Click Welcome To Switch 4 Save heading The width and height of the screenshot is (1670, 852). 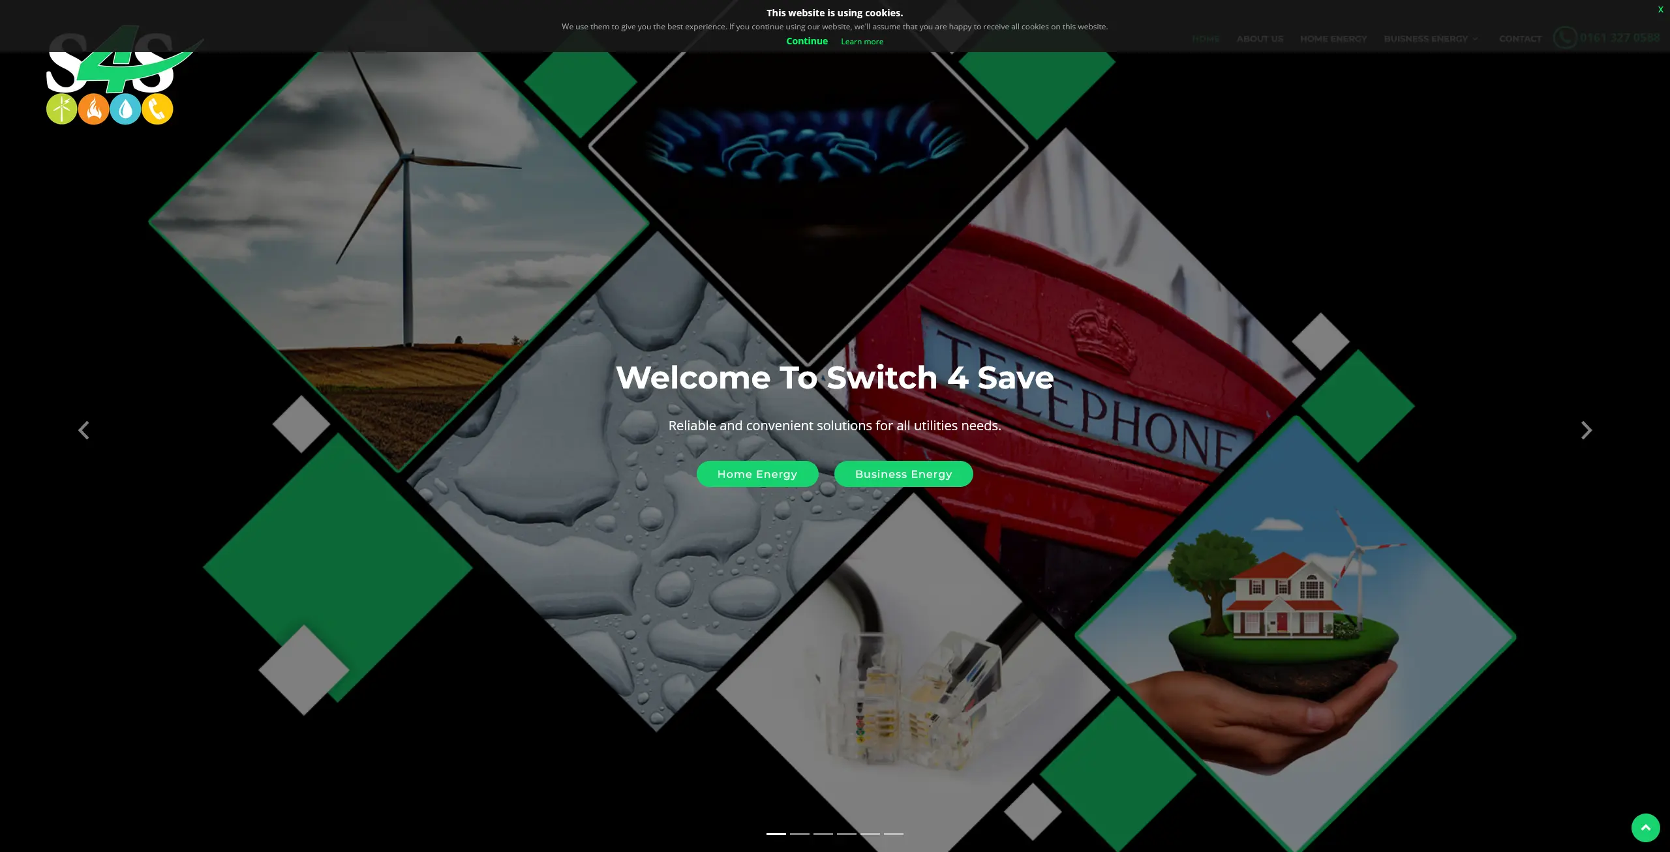(x=835, y=377)
